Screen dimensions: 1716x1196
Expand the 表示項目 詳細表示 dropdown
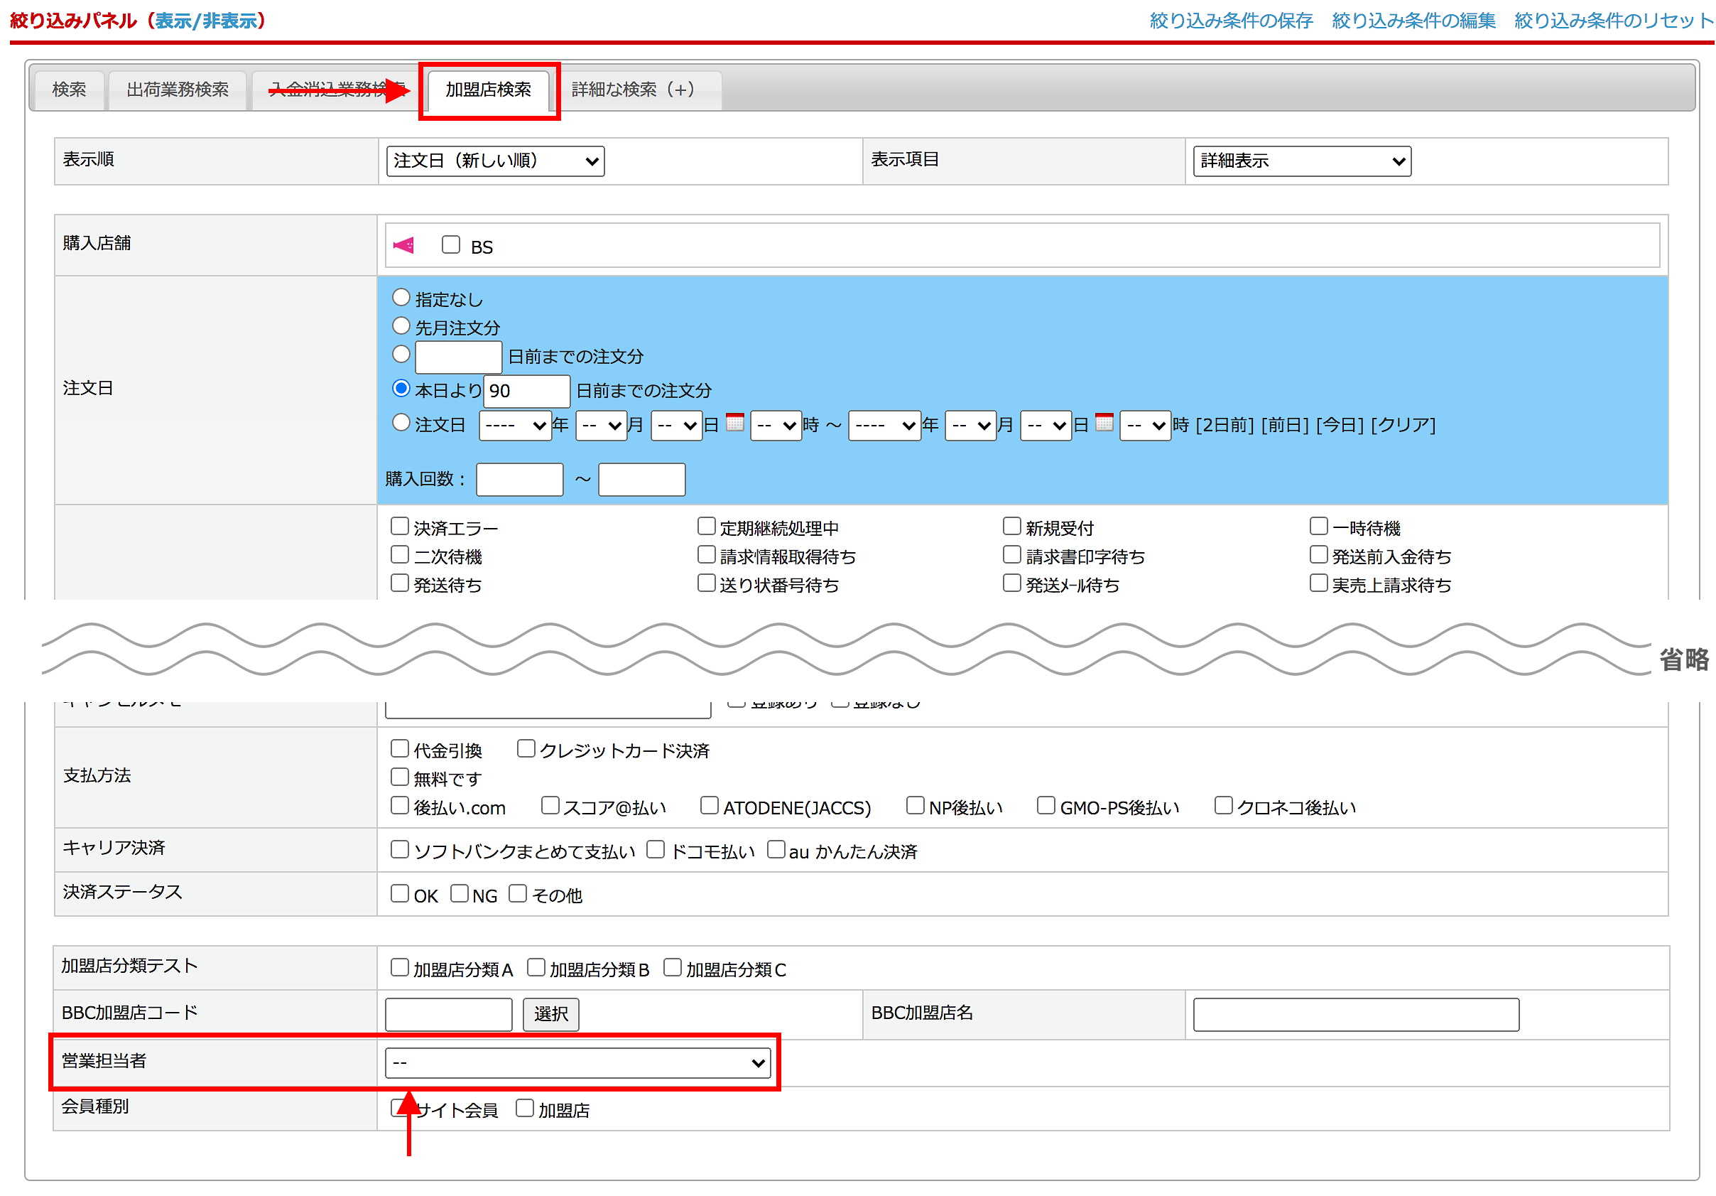pyautogui.click(x=1301, y=161)
